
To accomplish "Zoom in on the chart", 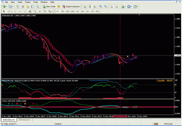I will [101, 7].
